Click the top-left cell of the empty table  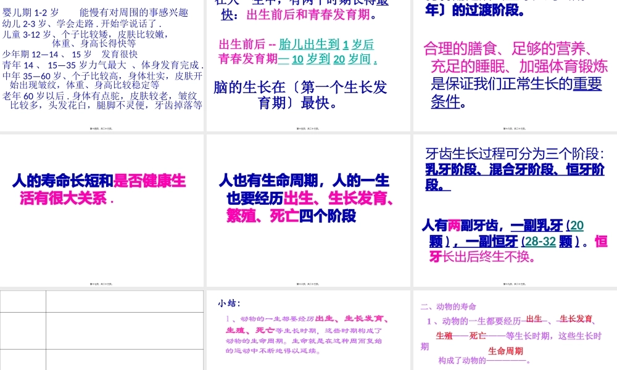click(x=23, y=302)
